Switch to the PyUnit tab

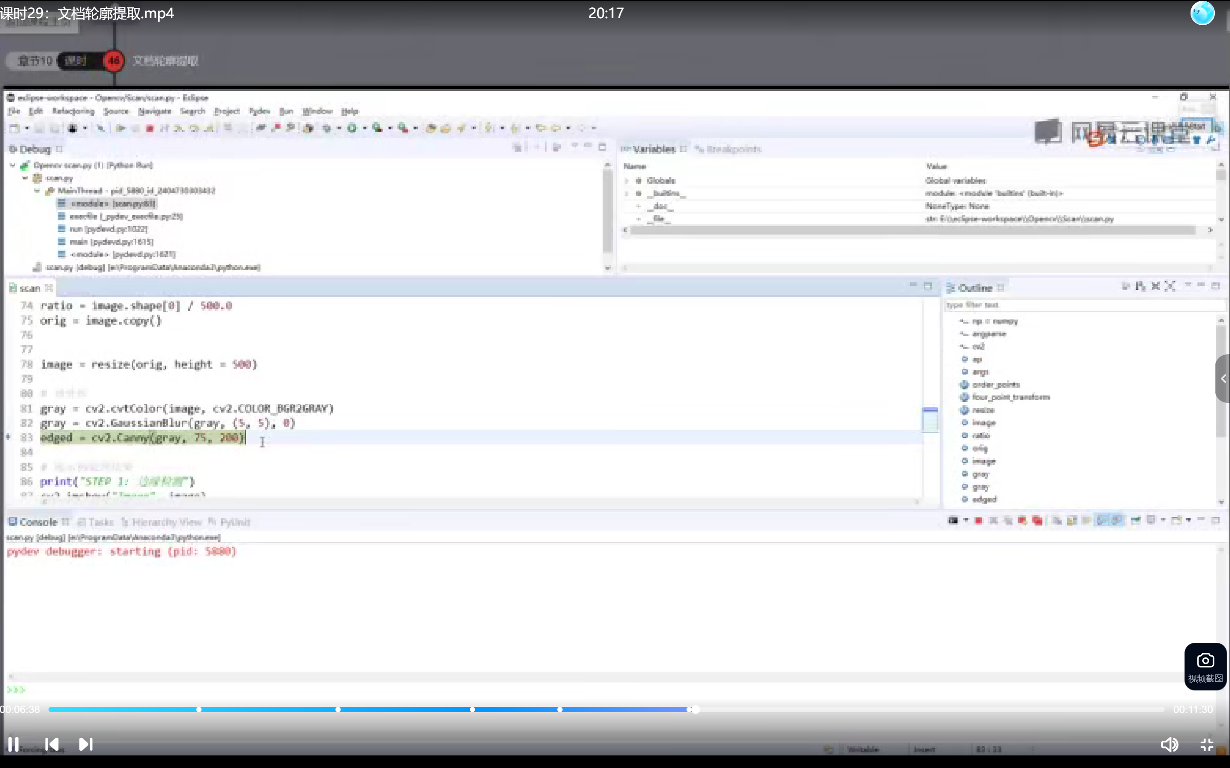(x=230, y=522)
